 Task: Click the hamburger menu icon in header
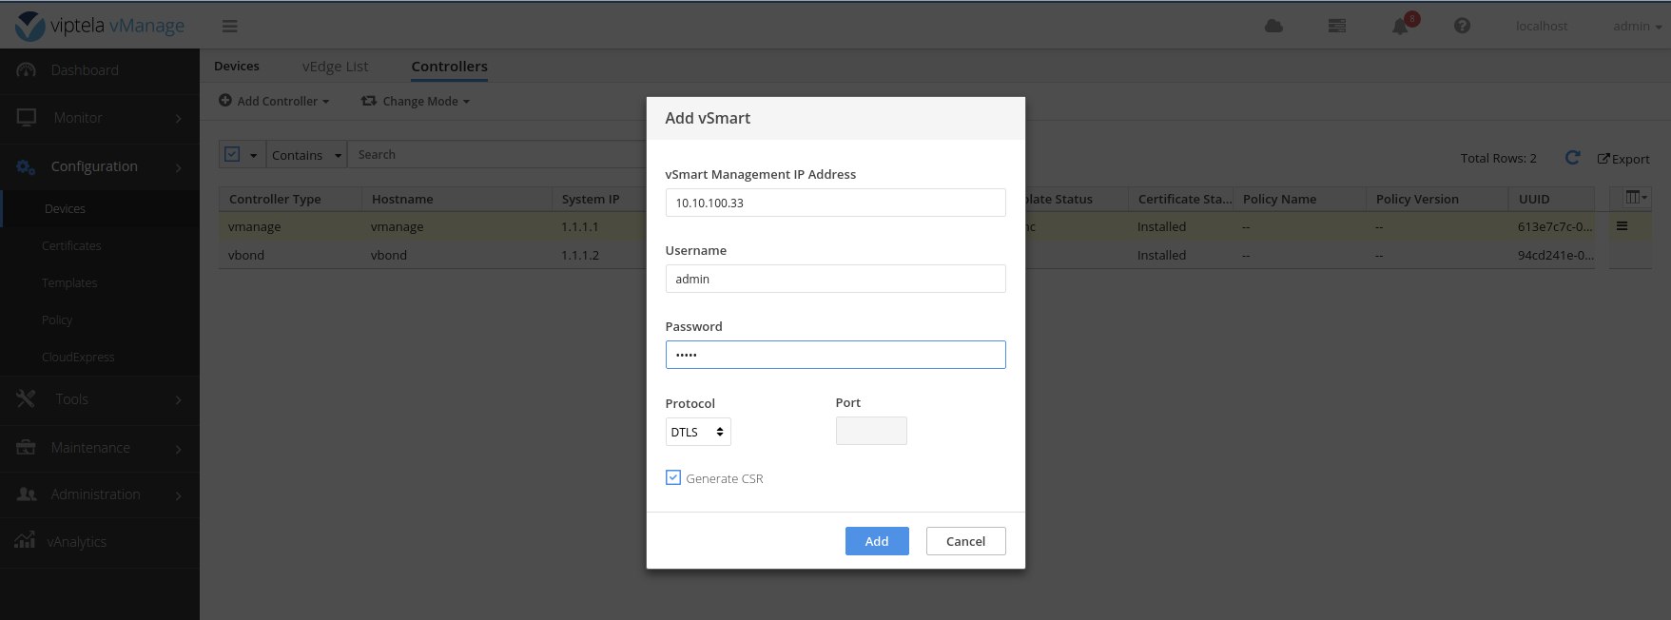pos(229,27)
